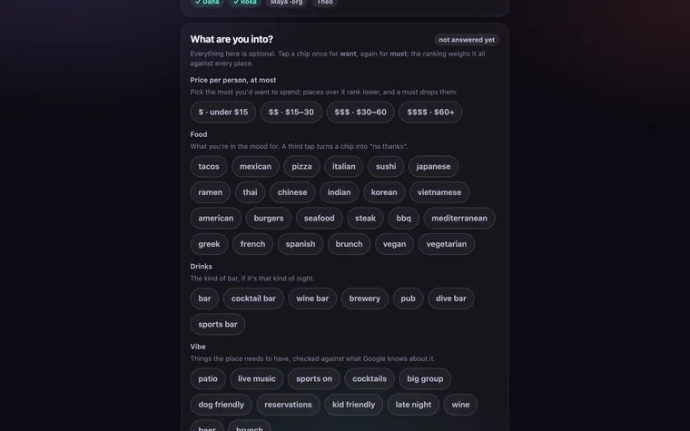Click the 'not answered yet' status badge
690x431 pixels.
[467, 40]
